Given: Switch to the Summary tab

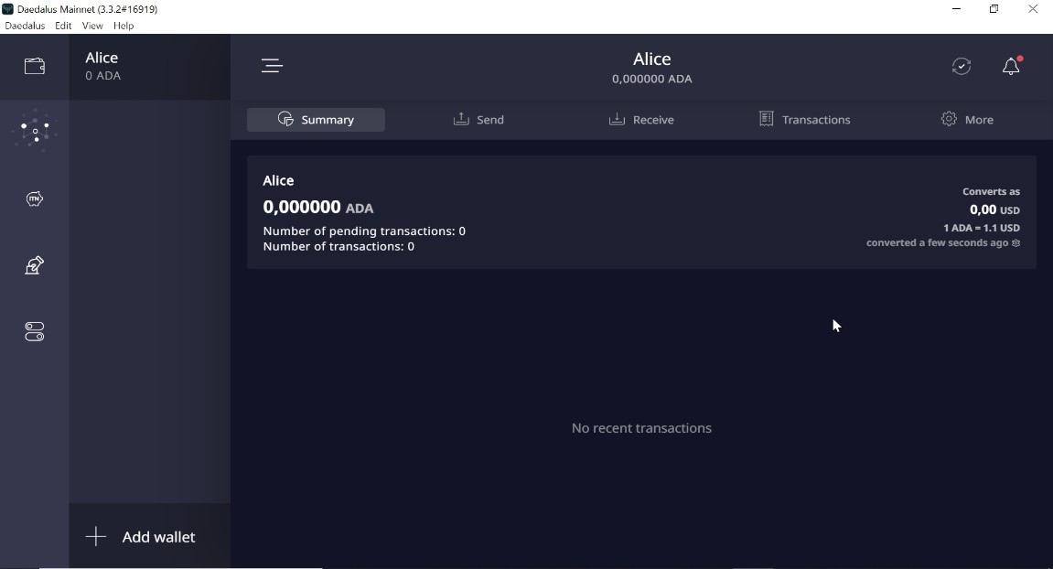Looking at the screenshot, I should point(316,120).
